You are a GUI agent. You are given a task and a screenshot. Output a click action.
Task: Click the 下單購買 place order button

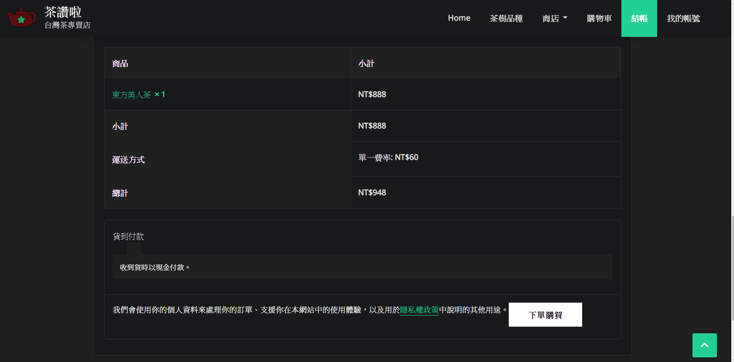click(545, 315)
